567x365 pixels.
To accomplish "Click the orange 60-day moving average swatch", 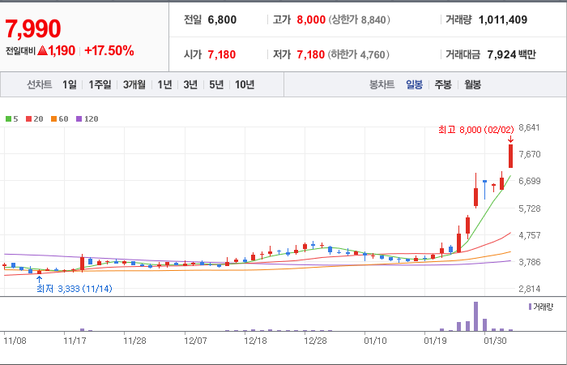I will click(x=53, y=118).
